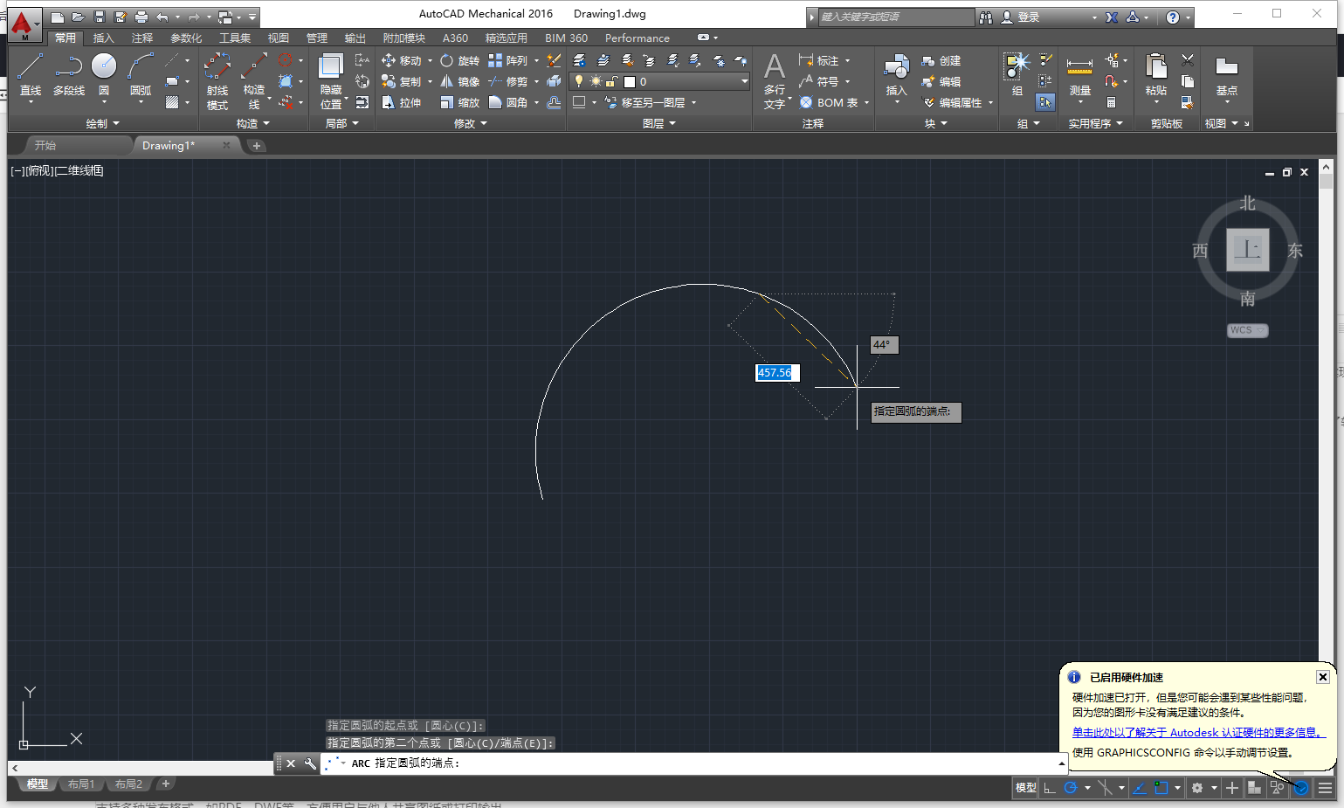This screenshot has width=1344, height=808.
Task: Select the 直线 (Line) drawing tool
Action: tap(31, 74)
